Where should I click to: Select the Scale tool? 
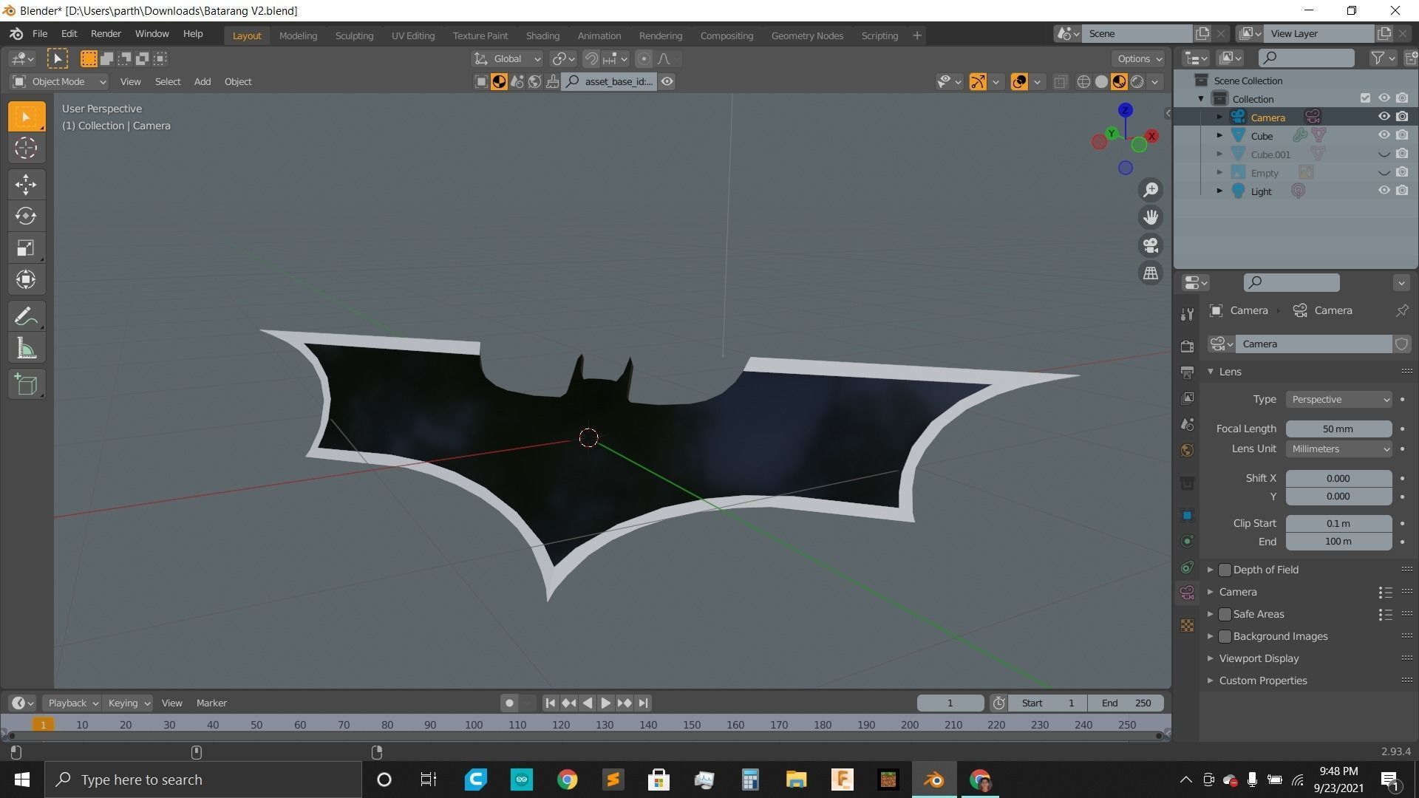click(x=26, y=248)
